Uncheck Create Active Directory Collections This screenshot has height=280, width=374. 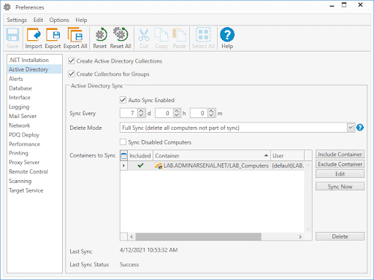coord(72,61)
